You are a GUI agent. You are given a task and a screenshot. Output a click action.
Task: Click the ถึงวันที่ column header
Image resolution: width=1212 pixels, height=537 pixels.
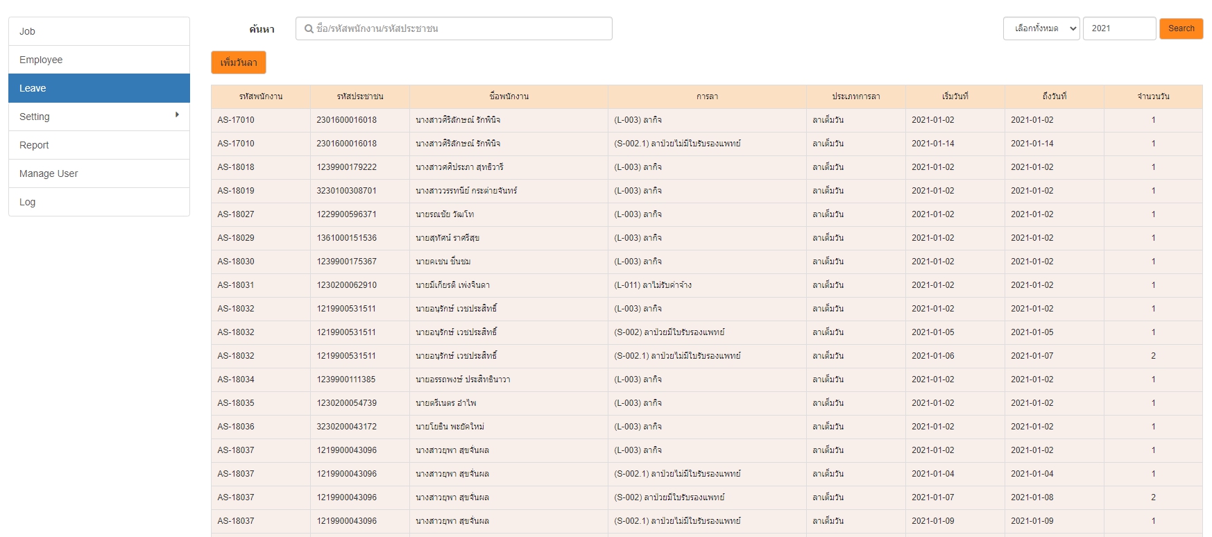point(1055,96)
